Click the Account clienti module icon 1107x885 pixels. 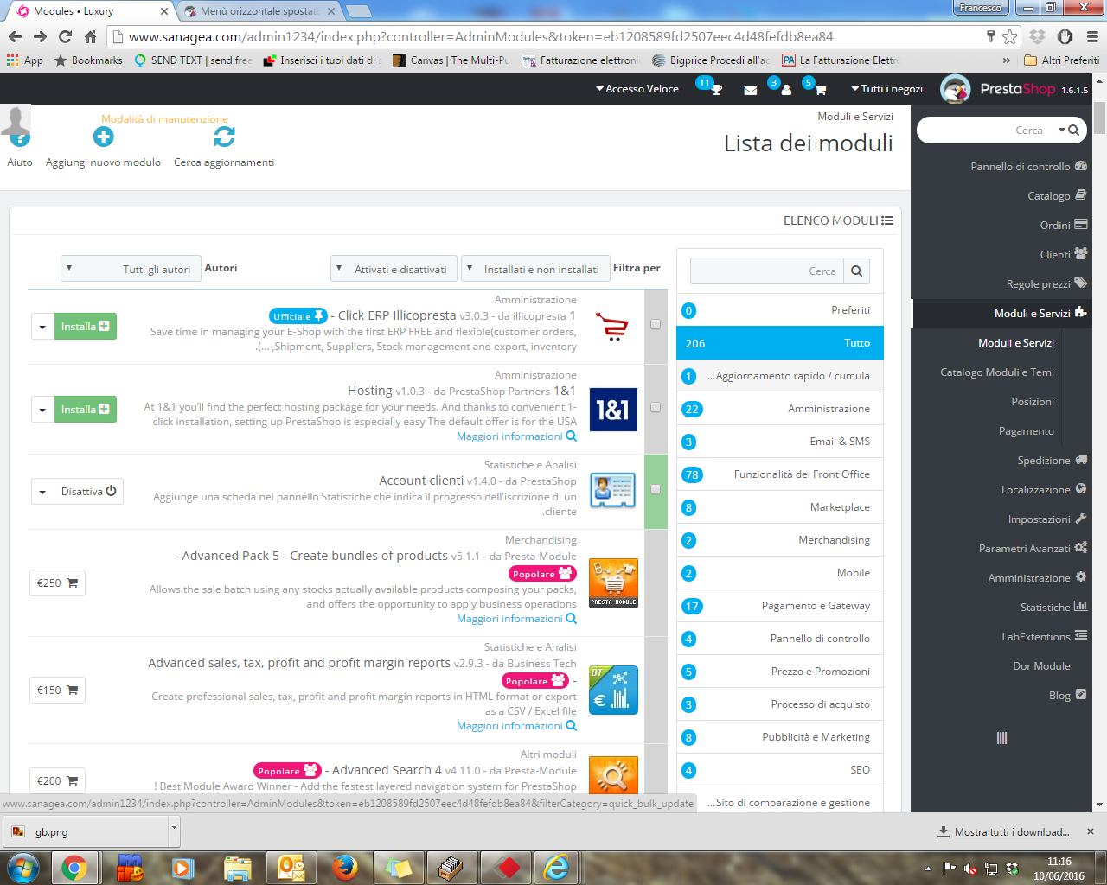613,491
